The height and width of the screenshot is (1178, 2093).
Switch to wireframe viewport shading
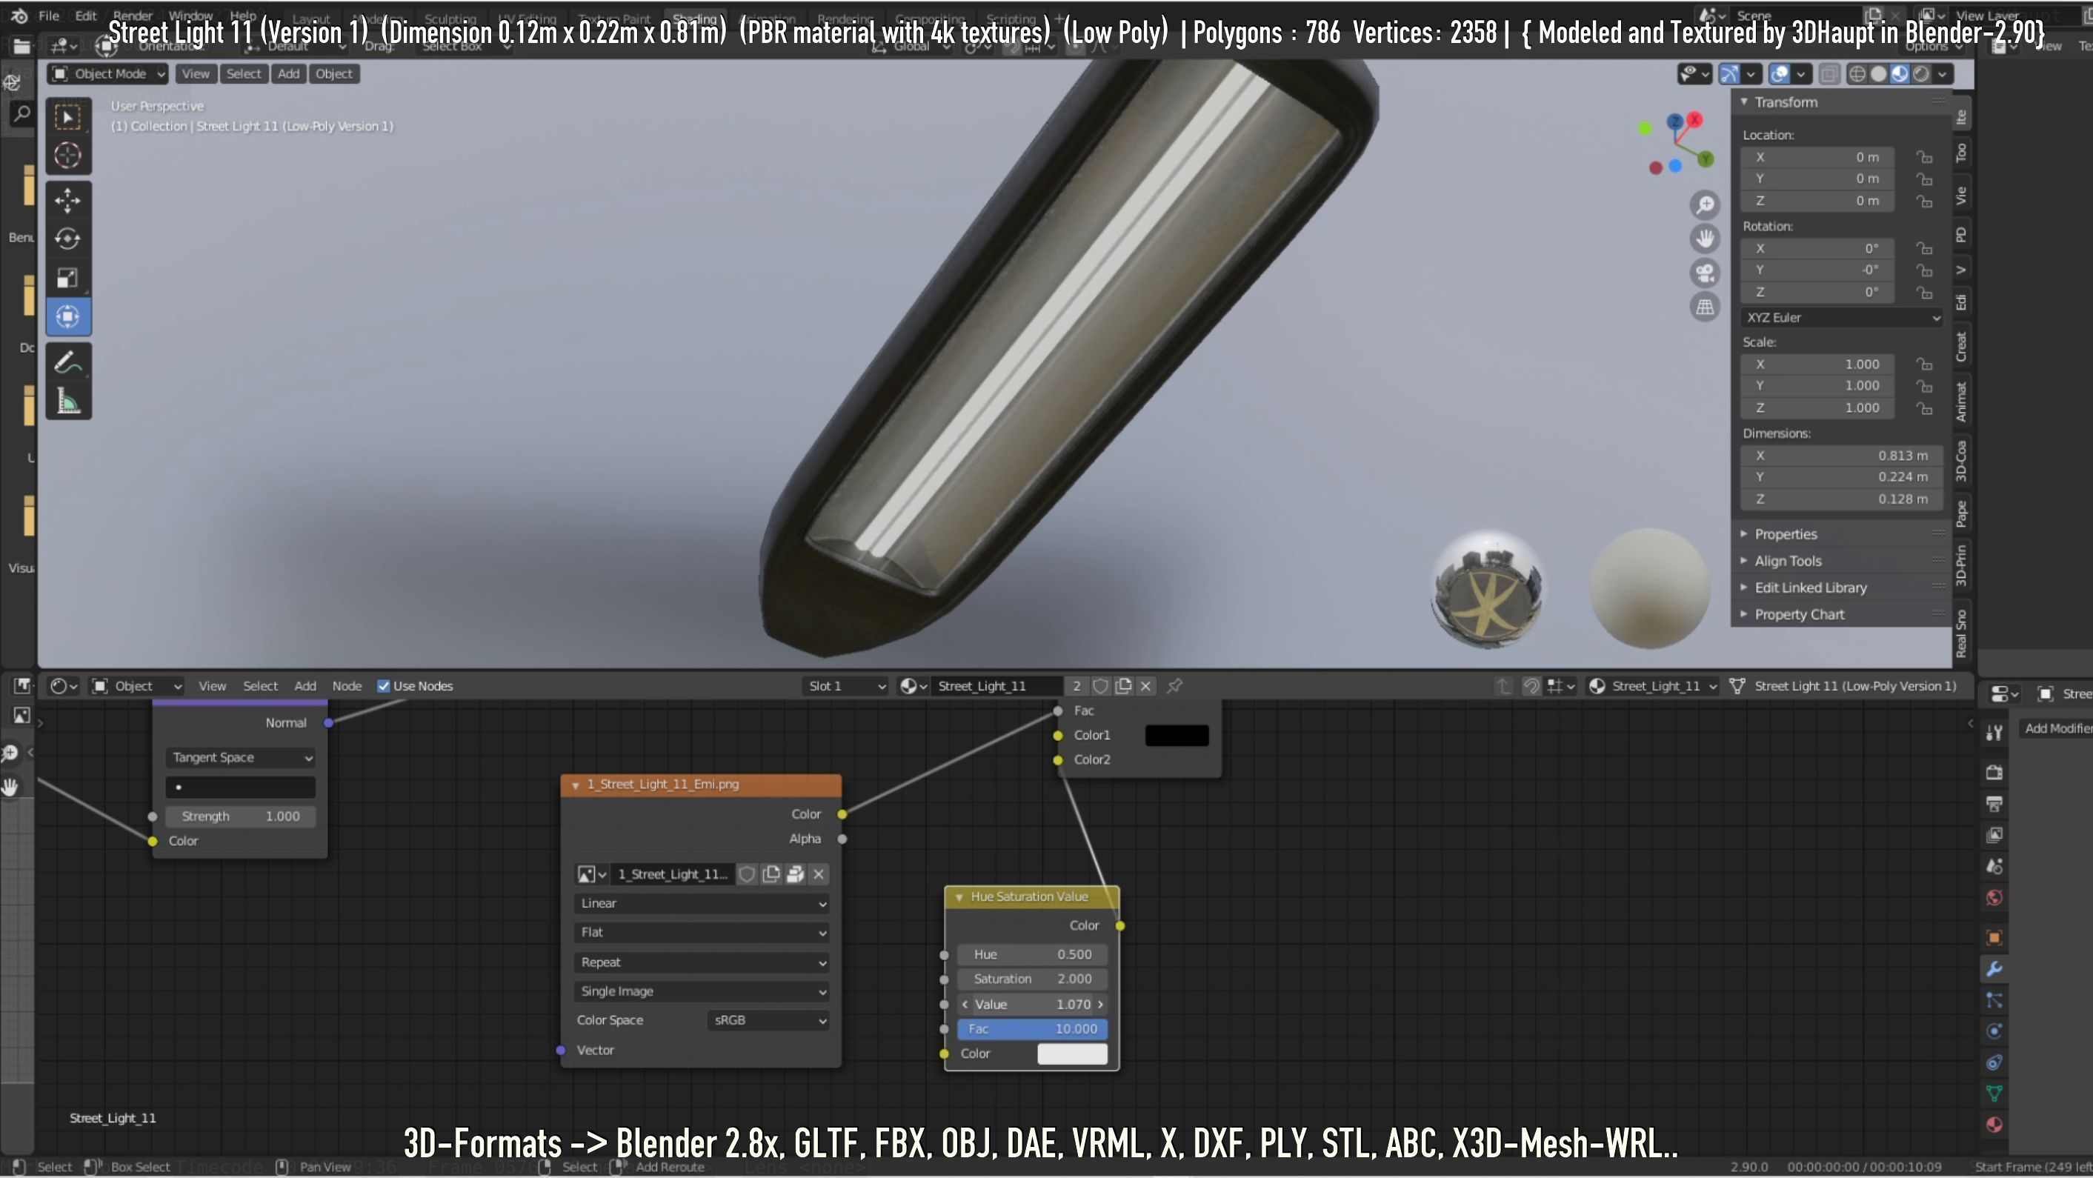point(1857,74)
